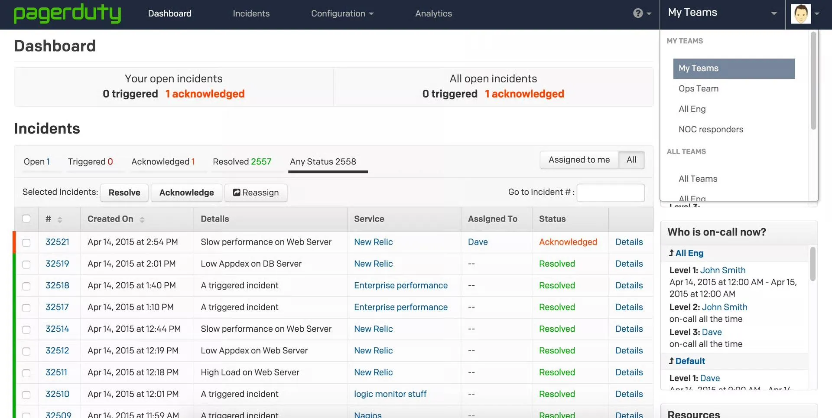Choose NOC responders team

tap(711, 129)
